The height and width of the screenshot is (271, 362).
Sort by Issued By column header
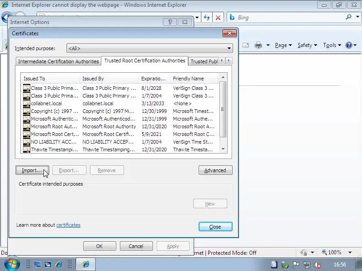110,79
